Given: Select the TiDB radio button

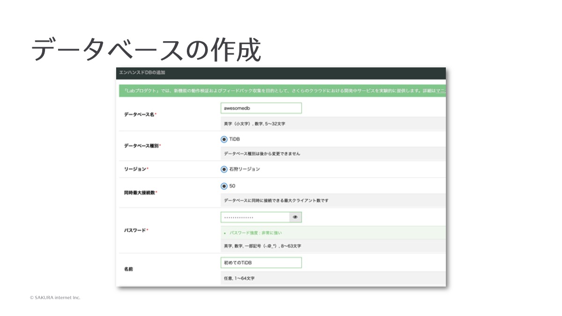Looking at the screenshot, I should click(224, 139).
